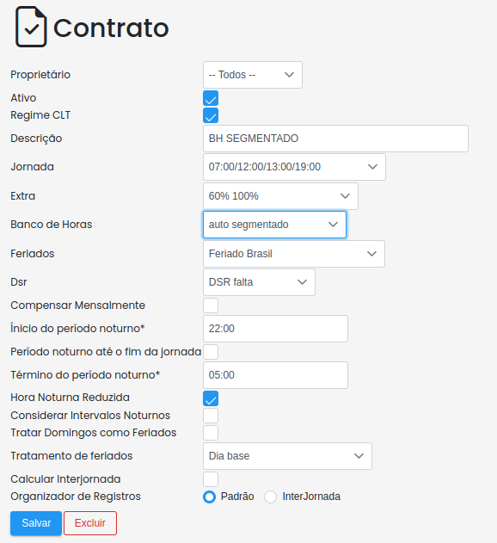Click the Contrato document checkmark icon

(31, 27)
